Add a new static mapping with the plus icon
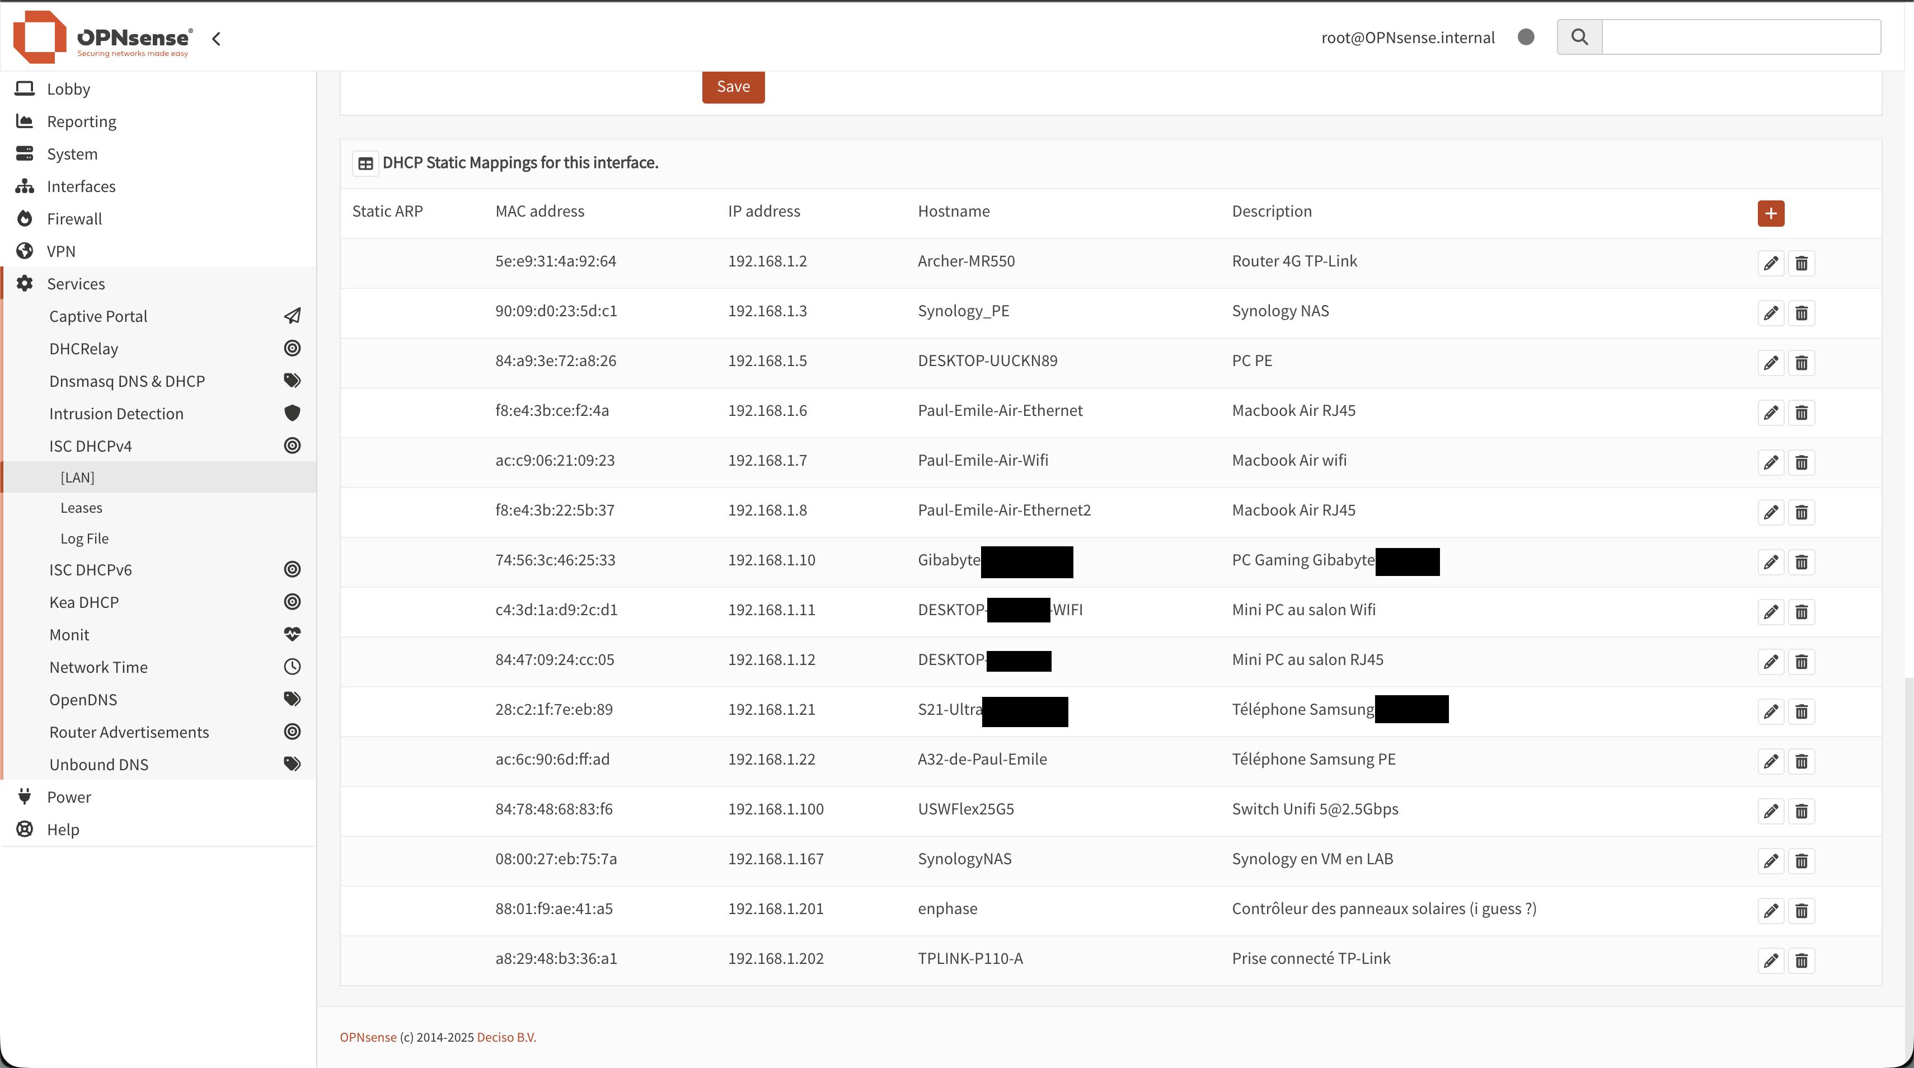This screenshot has height=1068, width=1914. tap(1771, 213)
